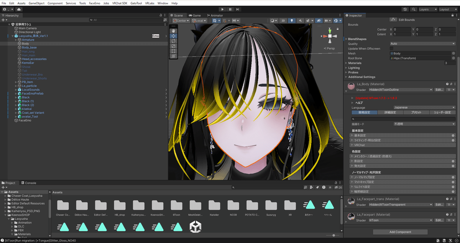Screen dimensions: 460x243
Task: Open the 描画モード 不透明 dropdown
Action: click(x=424, y=124)
